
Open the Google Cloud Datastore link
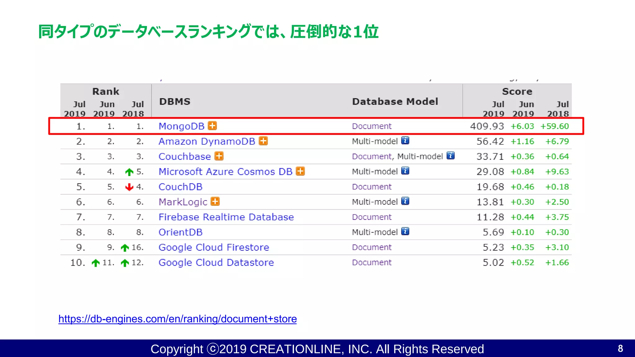tap(216, 262)
